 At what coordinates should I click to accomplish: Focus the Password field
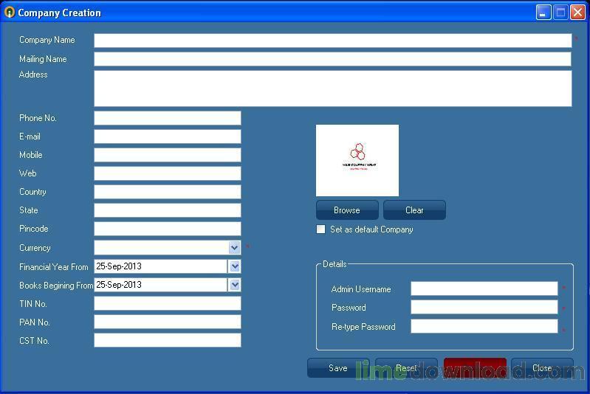point(484,307)
